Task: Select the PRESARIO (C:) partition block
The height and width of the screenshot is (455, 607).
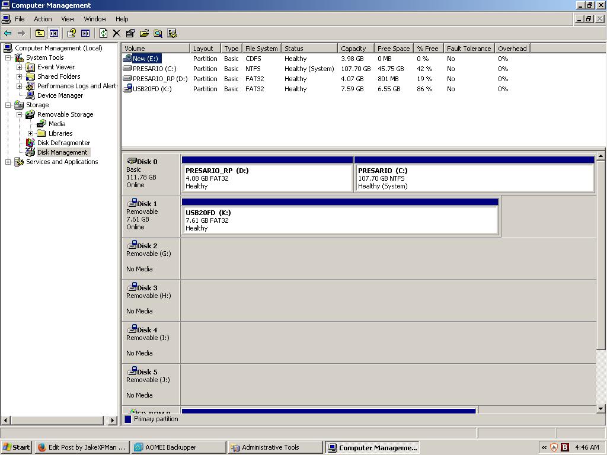Action: pos(474,178)
